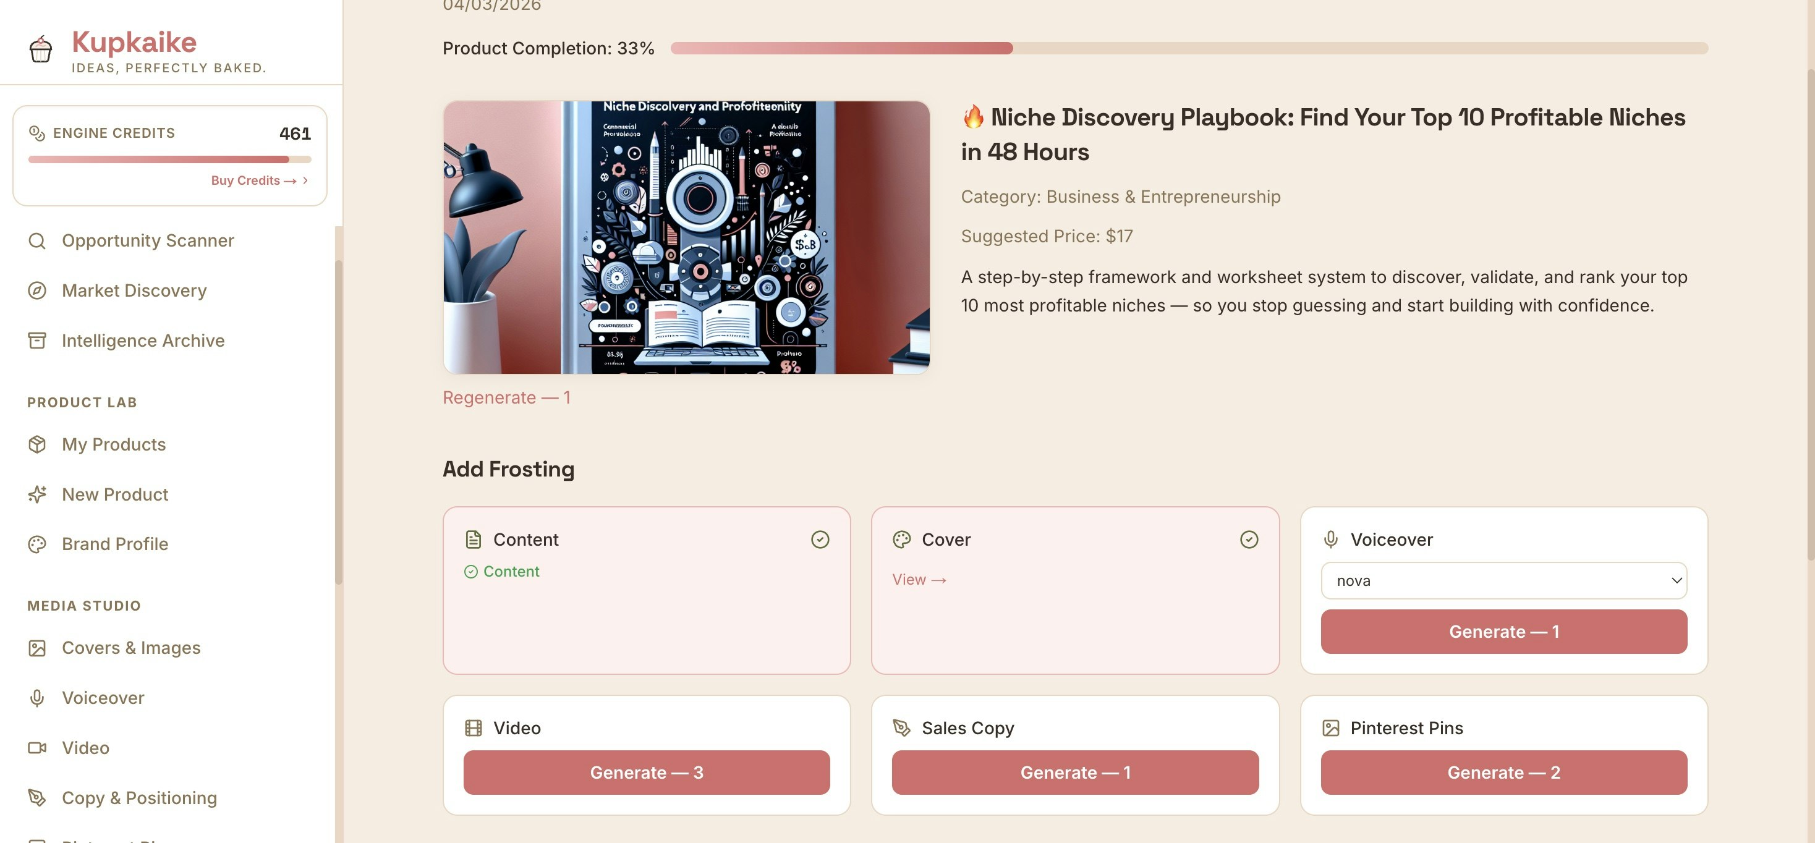This screenshot has width=1815, height=843.
Task: Click the Voiceover microphone icon in sidebar
Action: pyautogui.click(x=36, y=697)
